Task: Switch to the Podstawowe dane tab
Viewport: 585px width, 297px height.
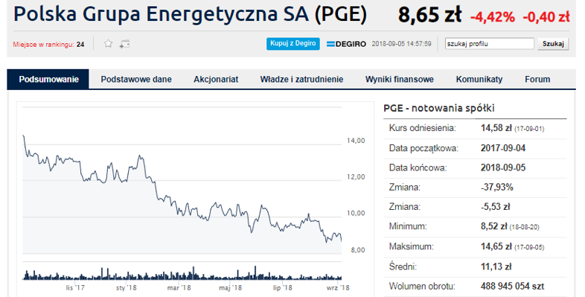Action: coord(136,79)
